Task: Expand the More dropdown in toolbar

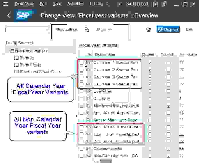Action: pyautogui.click(x=104, y=30)
